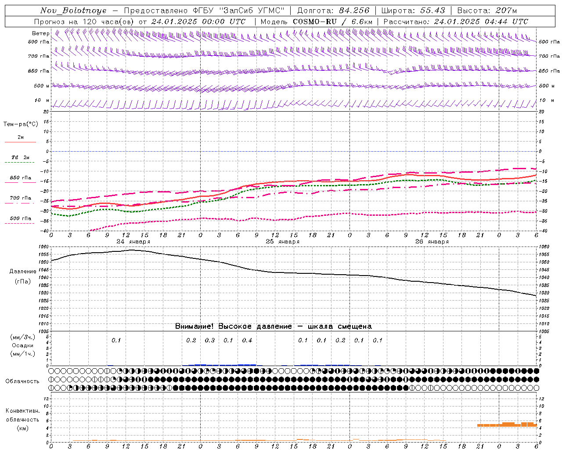
Task: Click the Долгота: 84.256 value
Action: 333,11
